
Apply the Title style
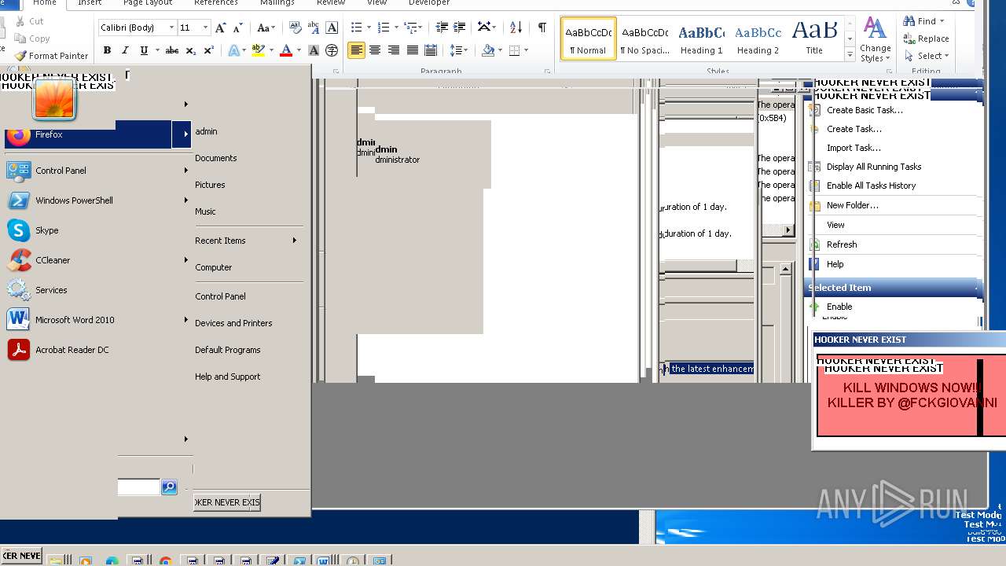point(814,39)
